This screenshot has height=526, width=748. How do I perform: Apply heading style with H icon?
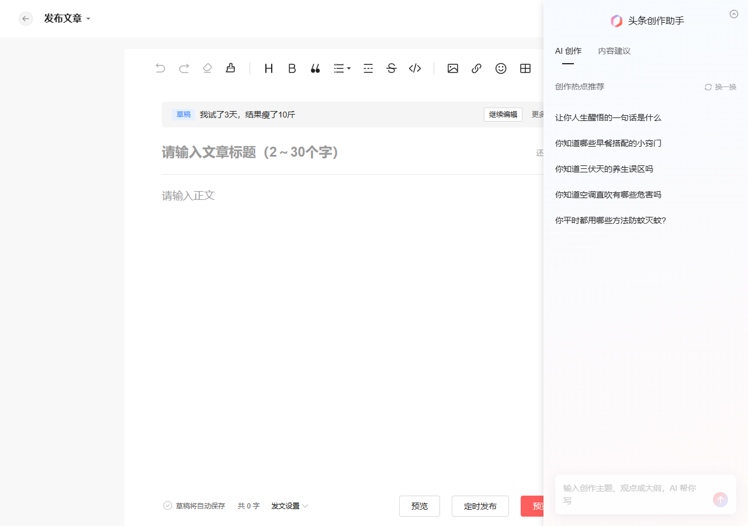269,68
